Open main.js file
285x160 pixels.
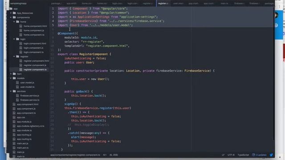tap(20, 152)
